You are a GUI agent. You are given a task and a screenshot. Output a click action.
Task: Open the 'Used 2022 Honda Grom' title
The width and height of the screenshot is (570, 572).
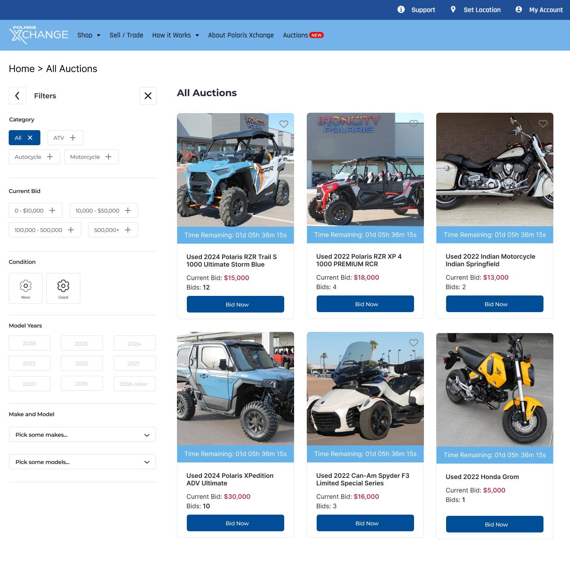(x=482, y=477)
